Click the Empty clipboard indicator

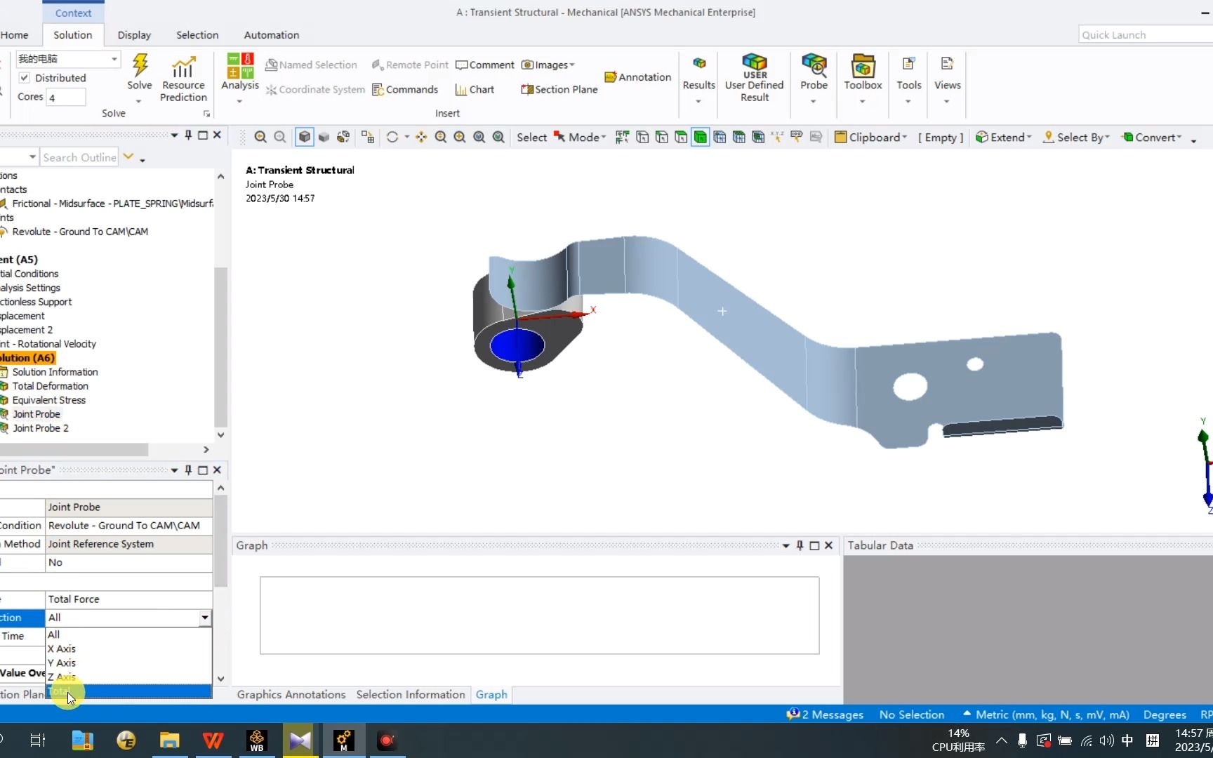941,138
